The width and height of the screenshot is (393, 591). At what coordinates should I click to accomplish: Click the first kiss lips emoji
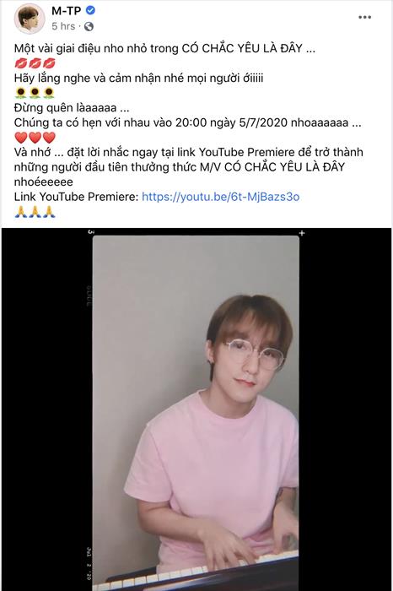(21, 63)
